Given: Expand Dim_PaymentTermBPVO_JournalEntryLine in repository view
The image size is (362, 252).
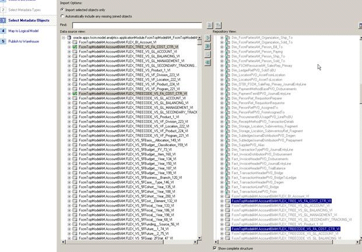Looking at the screenshot, I should tap(222, 93).
